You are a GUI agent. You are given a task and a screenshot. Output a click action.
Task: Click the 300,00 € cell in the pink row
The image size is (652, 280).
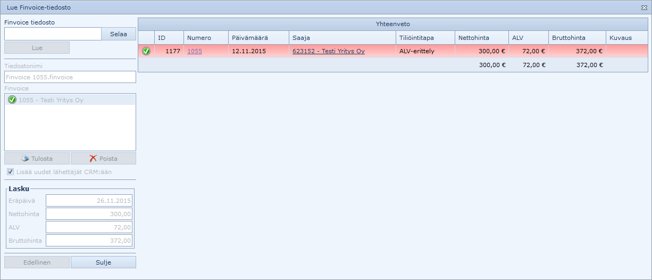click(x=482, y=52)
